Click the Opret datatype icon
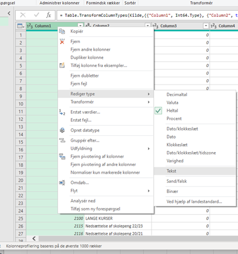 click(62, 130)
